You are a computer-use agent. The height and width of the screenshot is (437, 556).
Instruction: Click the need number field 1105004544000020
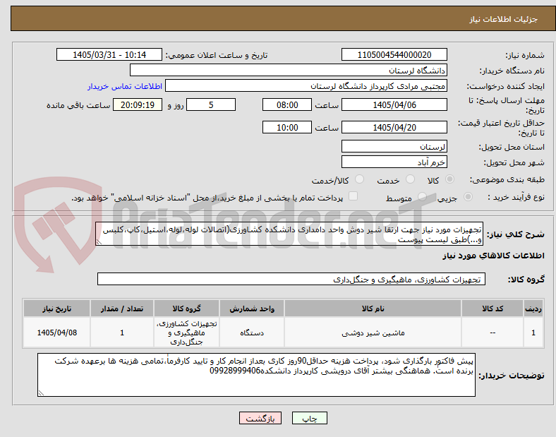tap(394, 54)
